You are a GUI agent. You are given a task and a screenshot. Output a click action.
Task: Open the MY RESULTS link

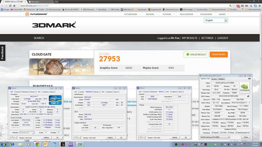click(x=190, y=38)
